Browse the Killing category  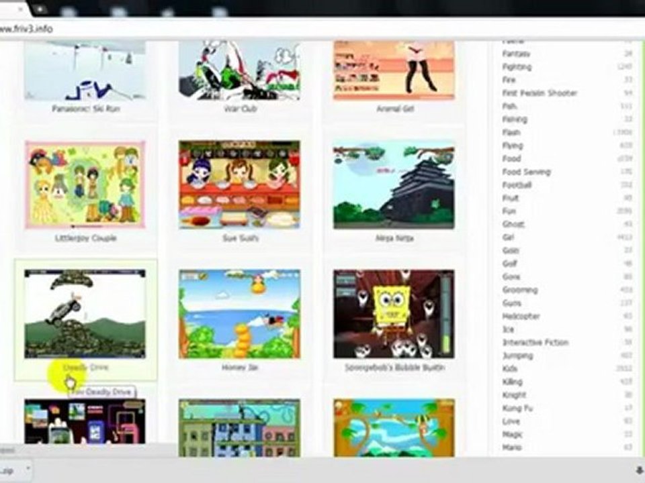click(x=513, y=382)
